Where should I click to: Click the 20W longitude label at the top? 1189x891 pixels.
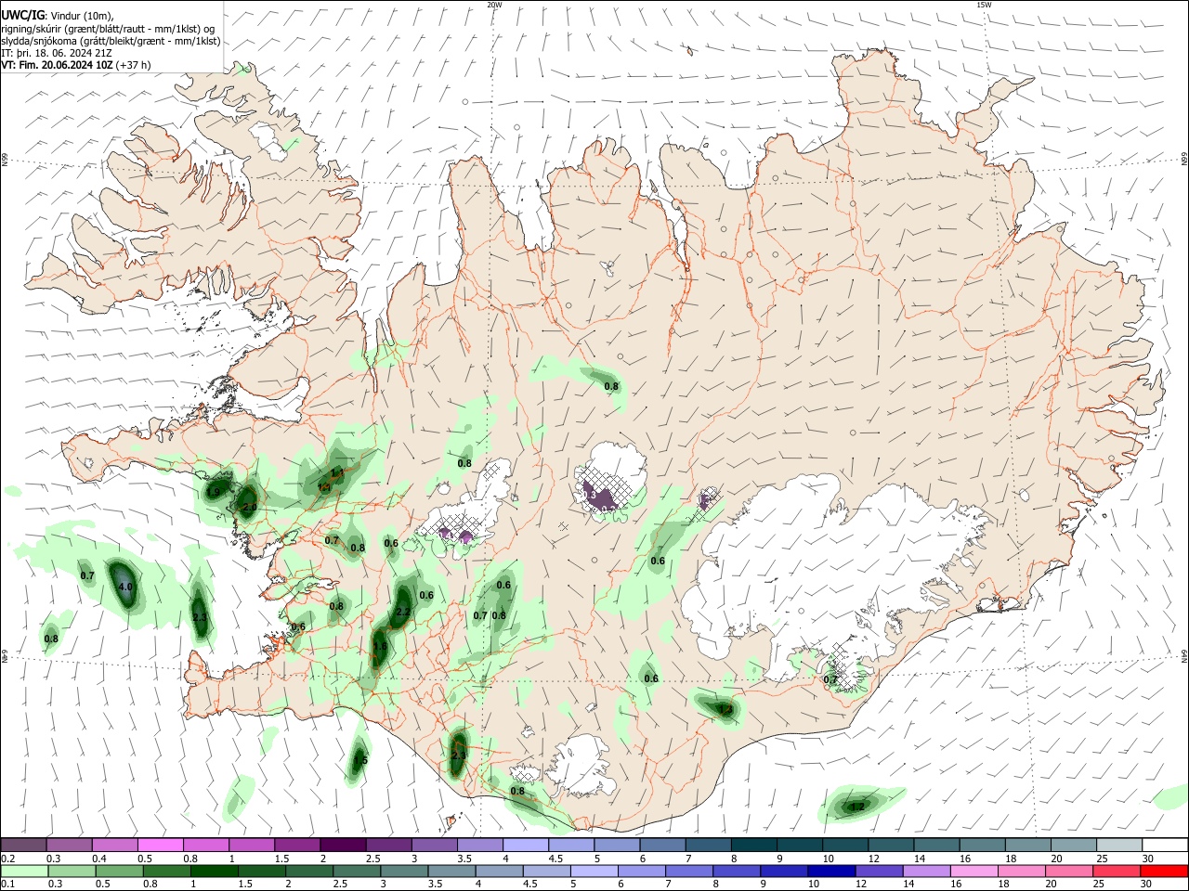[x=494, y=5]
